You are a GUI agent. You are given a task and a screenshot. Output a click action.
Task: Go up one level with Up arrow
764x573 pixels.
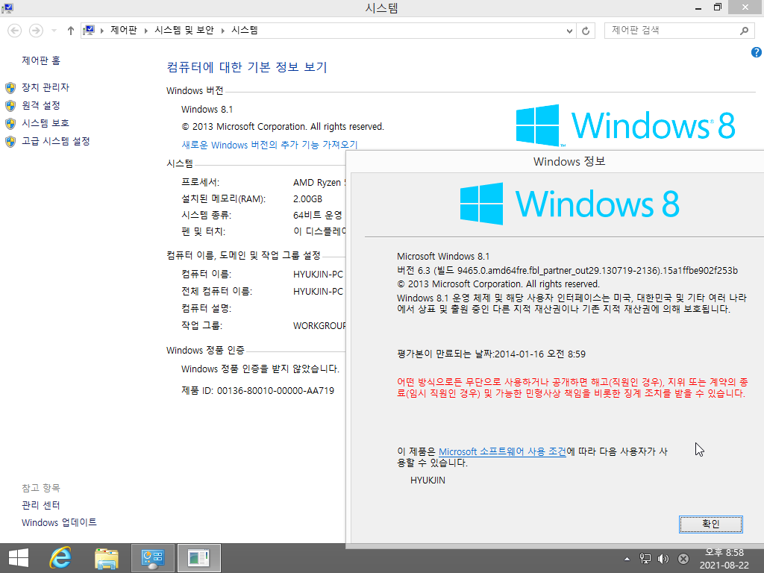71,31
